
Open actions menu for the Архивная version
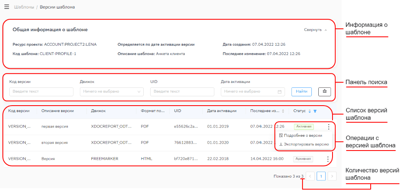click(x=328, y=159)
